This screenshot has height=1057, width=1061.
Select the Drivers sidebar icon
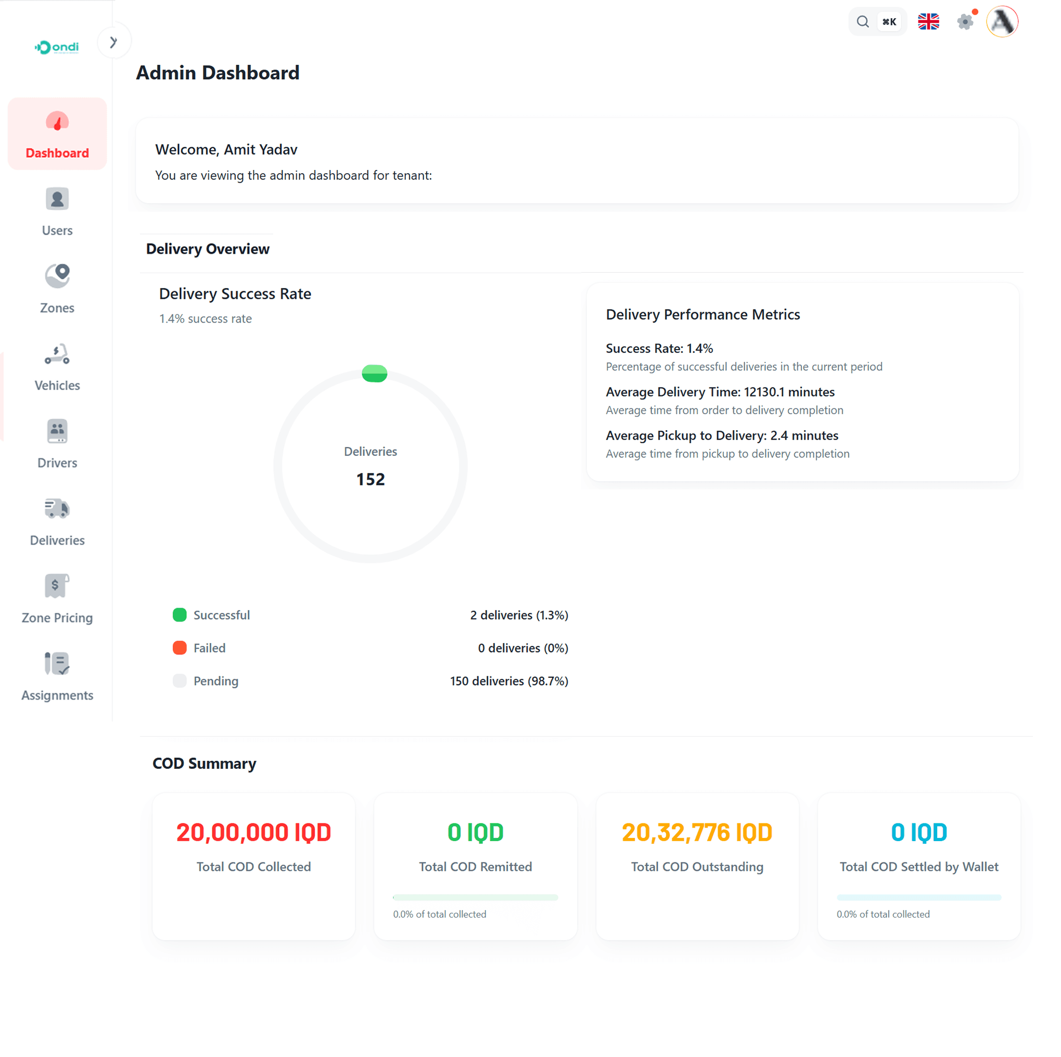[57, 432]
